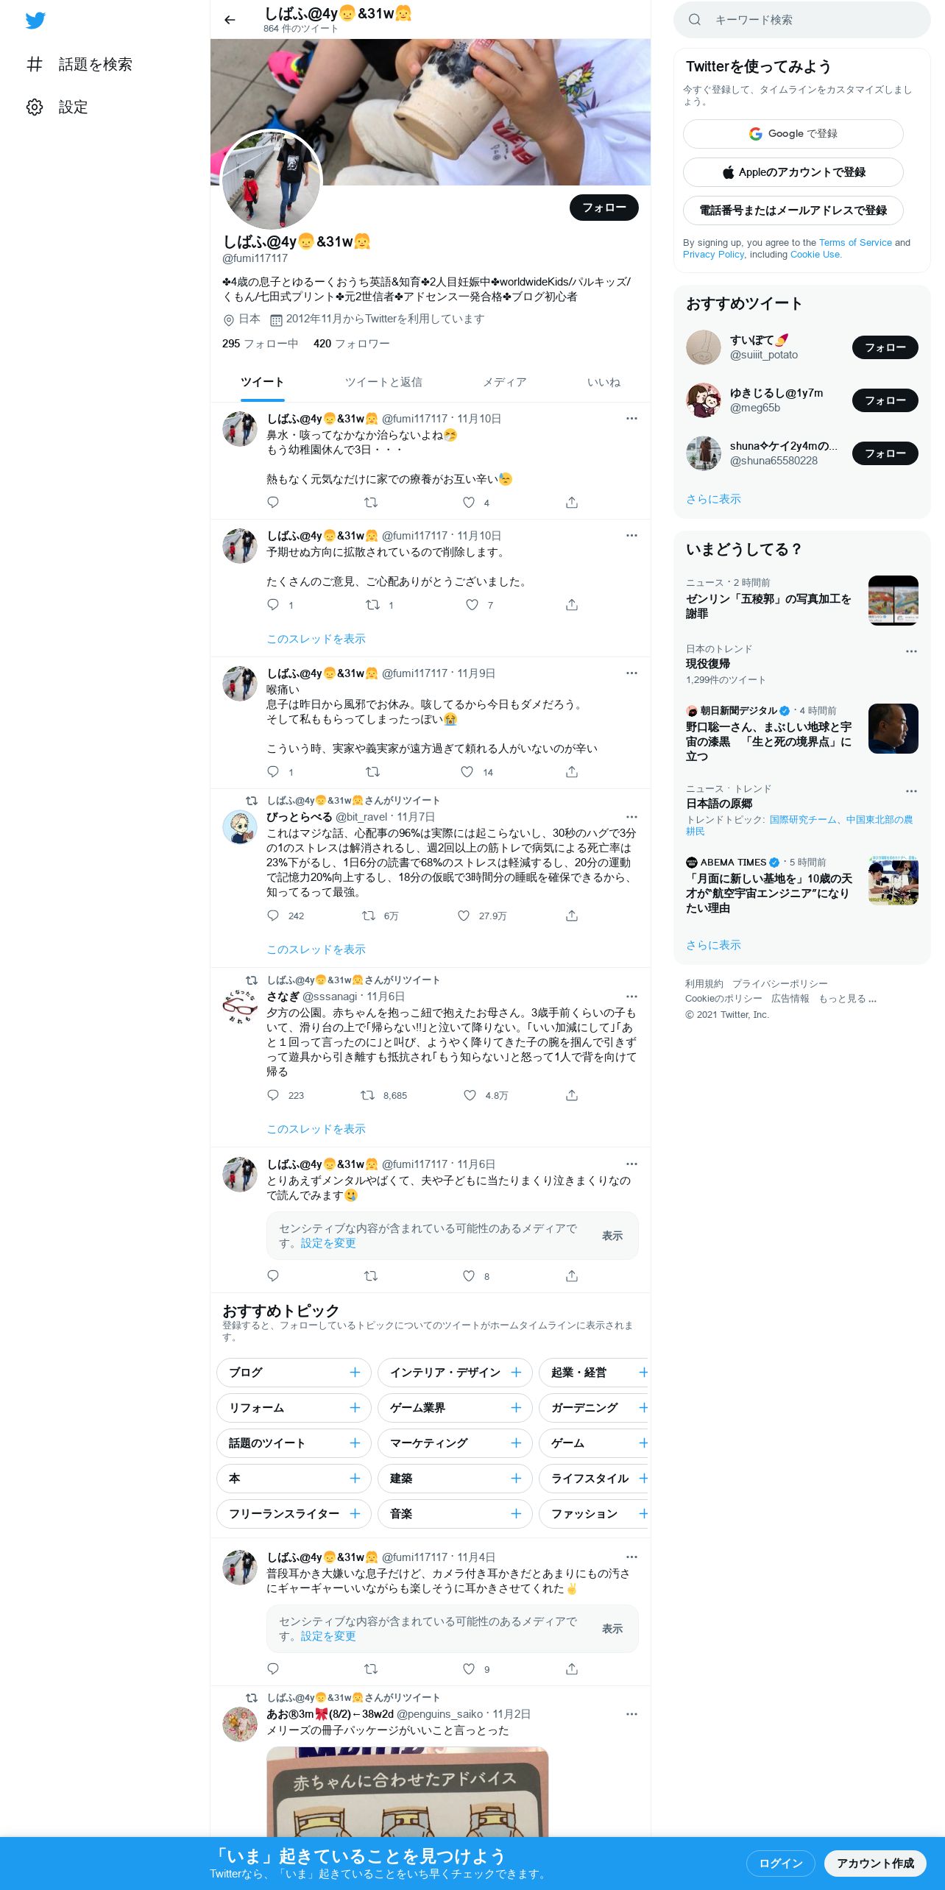Click the Twitter bird logo

(x=35, y=21)
